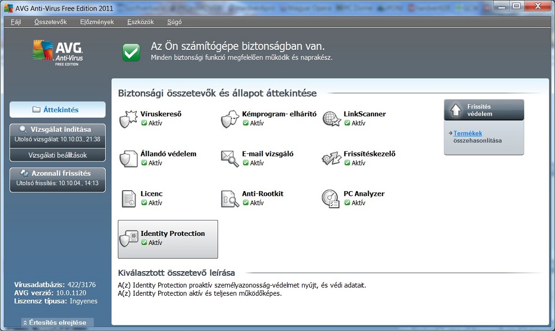The image size is (555, 331).
Task: Click the PC Analyzer disk icon
Action: click(x=331, y=199)
